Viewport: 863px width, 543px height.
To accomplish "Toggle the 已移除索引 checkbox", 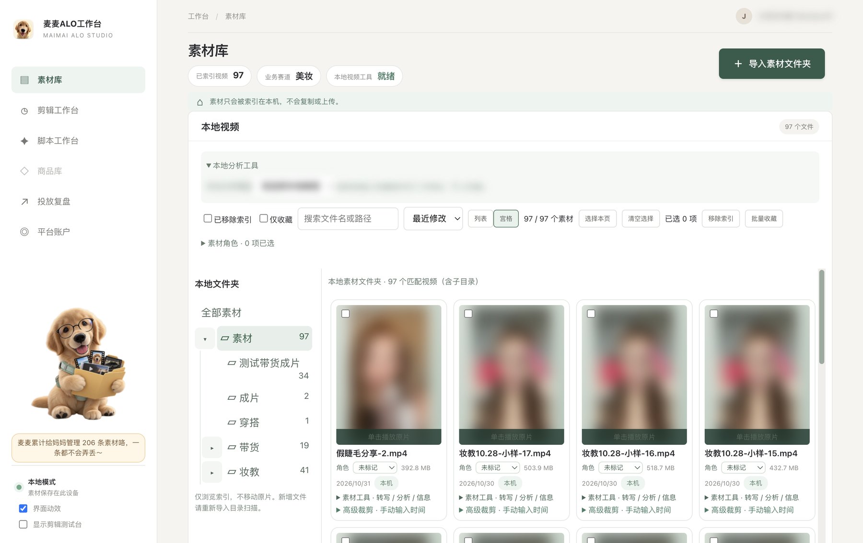I will tap(208, 218).
